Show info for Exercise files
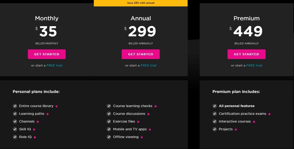 pos(138,122)
